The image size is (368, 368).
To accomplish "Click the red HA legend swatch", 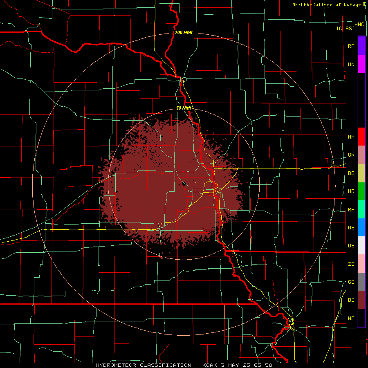I will (361, 137).
